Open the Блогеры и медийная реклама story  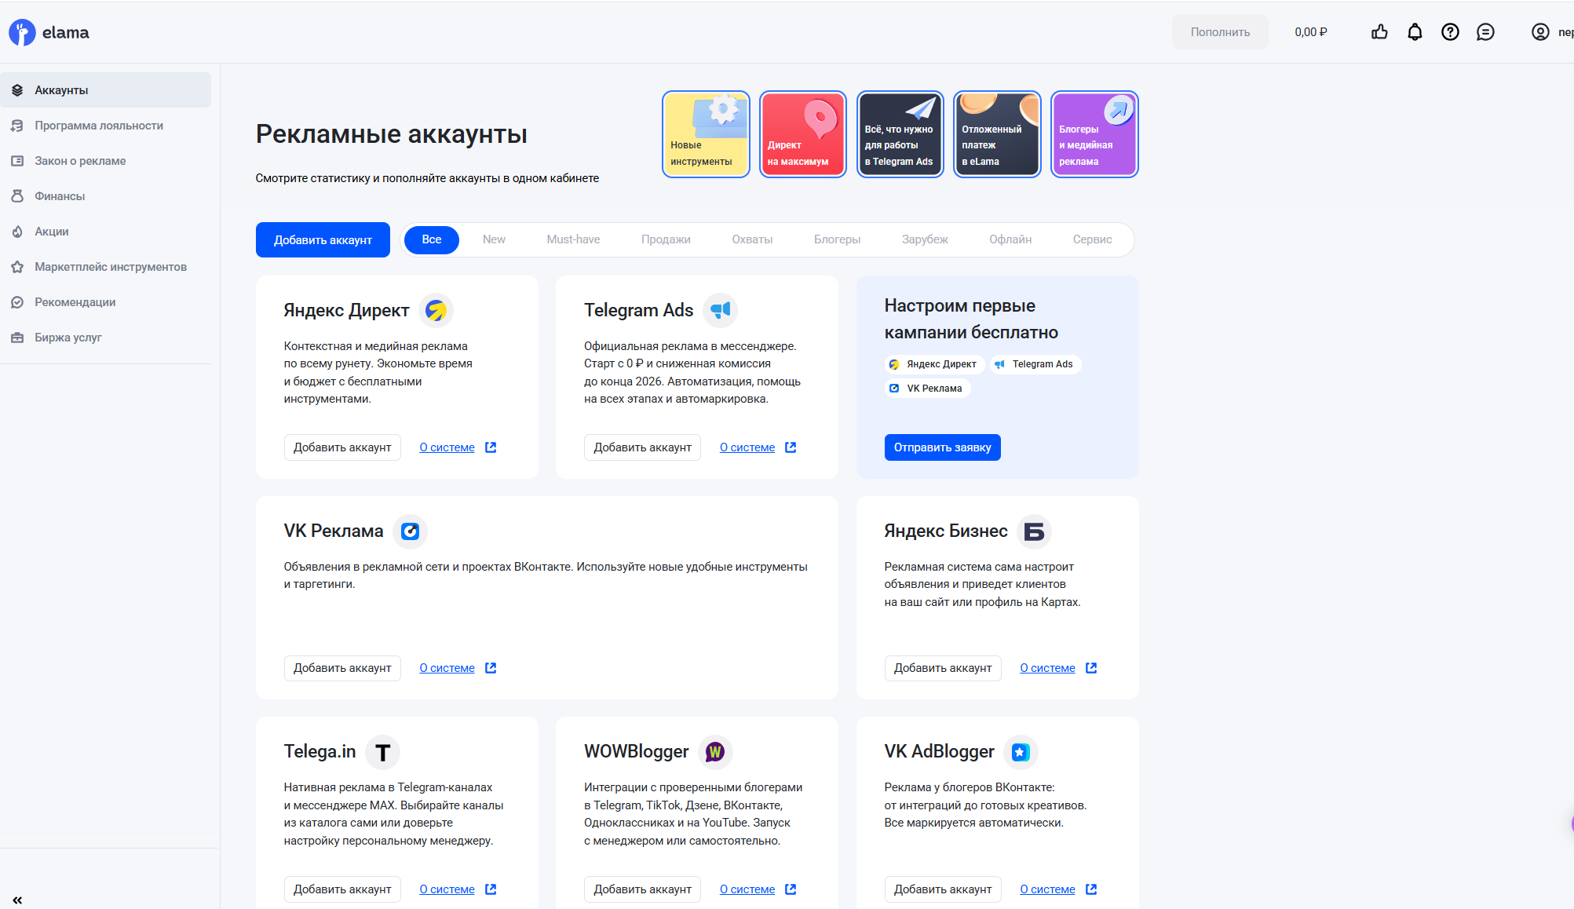1094,134
